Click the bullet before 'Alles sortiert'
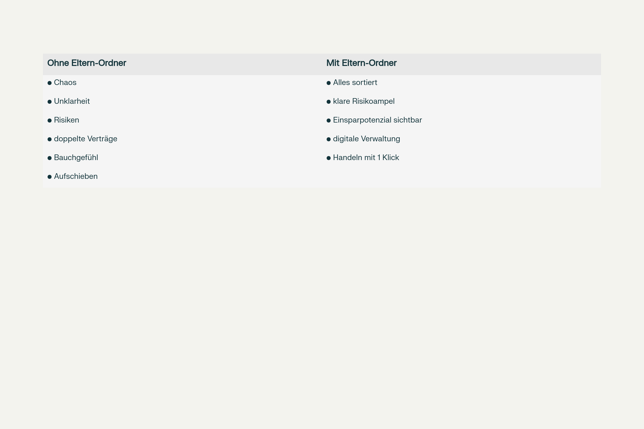644x429 pixels. tap(328, 83)
